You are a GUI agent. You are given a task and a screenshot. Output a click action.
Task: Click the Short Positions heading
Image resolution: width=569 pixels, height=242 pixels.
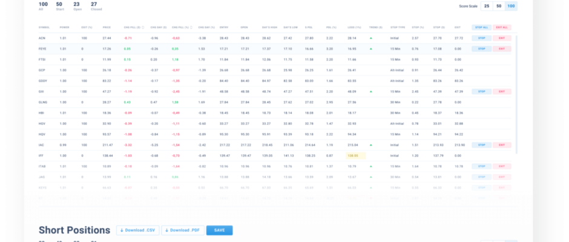(74, 231)
